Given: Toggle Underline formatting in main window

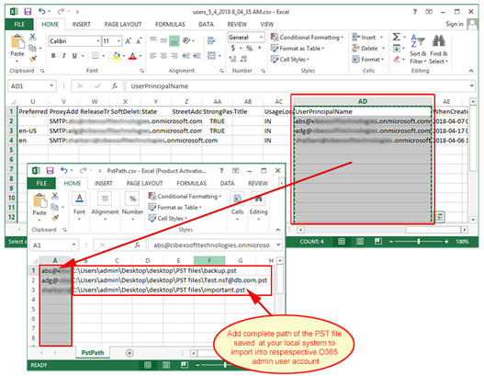Looking at the screenshot, I should [x=74, y=55].
